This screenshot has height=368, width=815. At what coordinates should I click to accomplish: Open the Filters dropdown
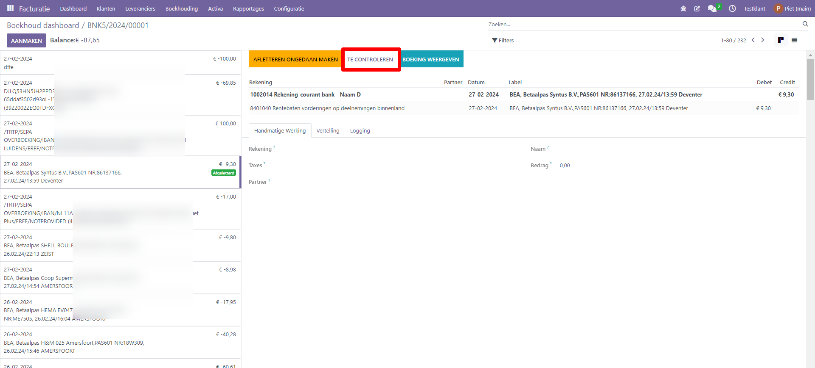503,41
